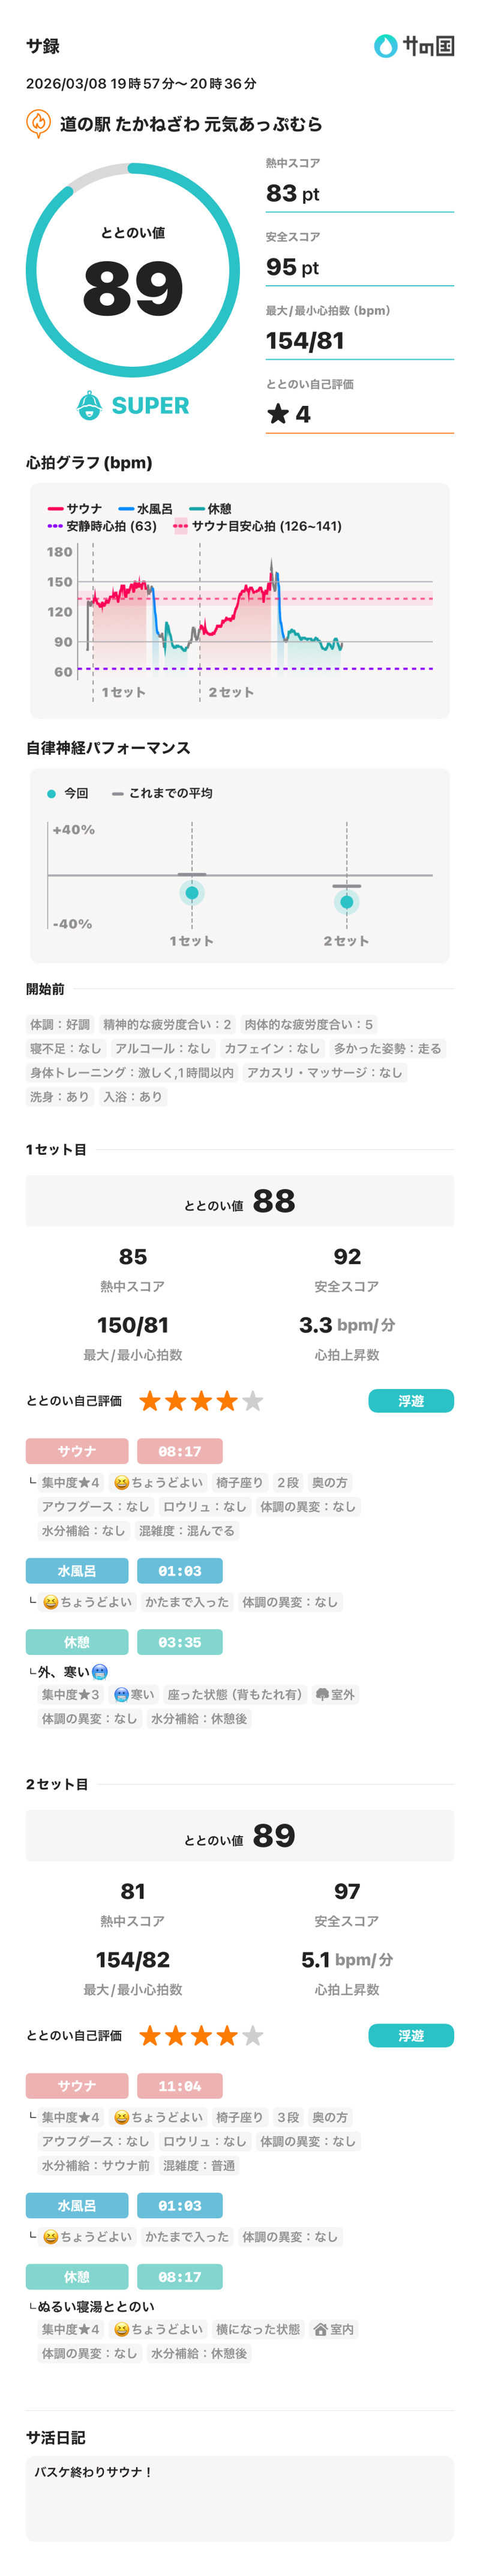Click the 1セット teal dot in the performance chart
This screenshot has height=2576, width=480.
(192, 892)
